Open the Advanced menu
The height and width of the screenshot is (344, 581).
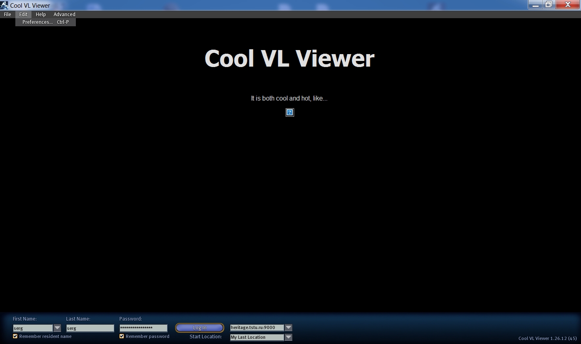[65, 14]
